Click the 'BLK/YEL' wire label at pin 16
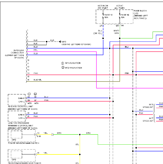The height and width of the screenshot is (164, 163). coord(38,80)
